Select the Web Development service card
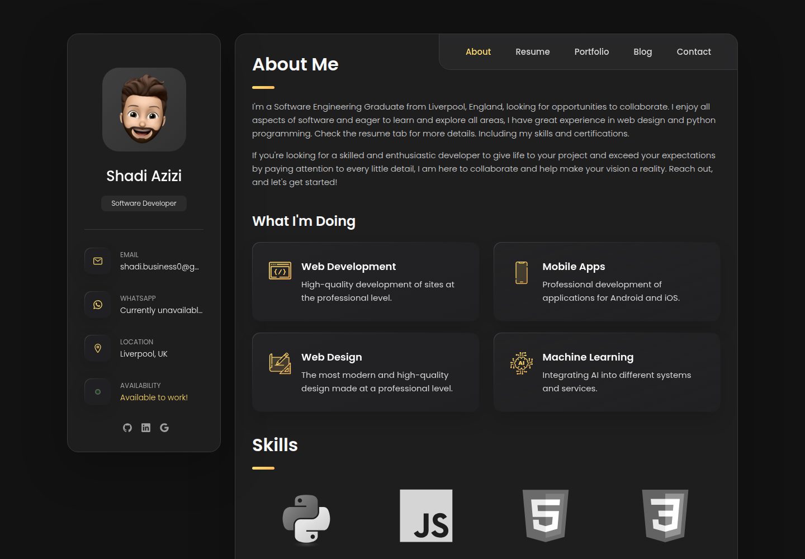The image size is (805, 559). tap(366, 282)
